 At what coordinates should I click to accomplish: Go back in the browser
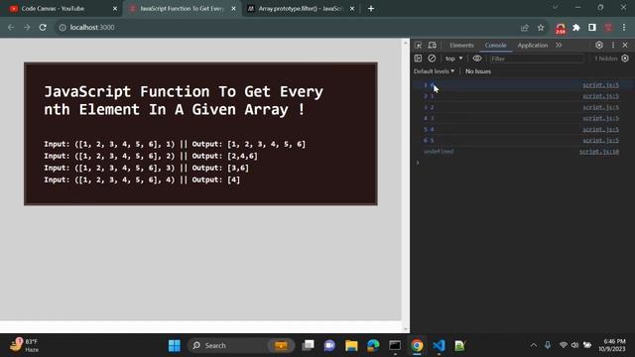(11, 27)
